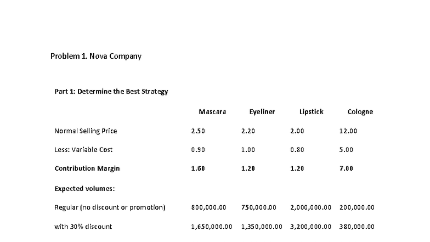
Task: Select Cologne's selling price 12.00
Action: [x=348, y=131]
